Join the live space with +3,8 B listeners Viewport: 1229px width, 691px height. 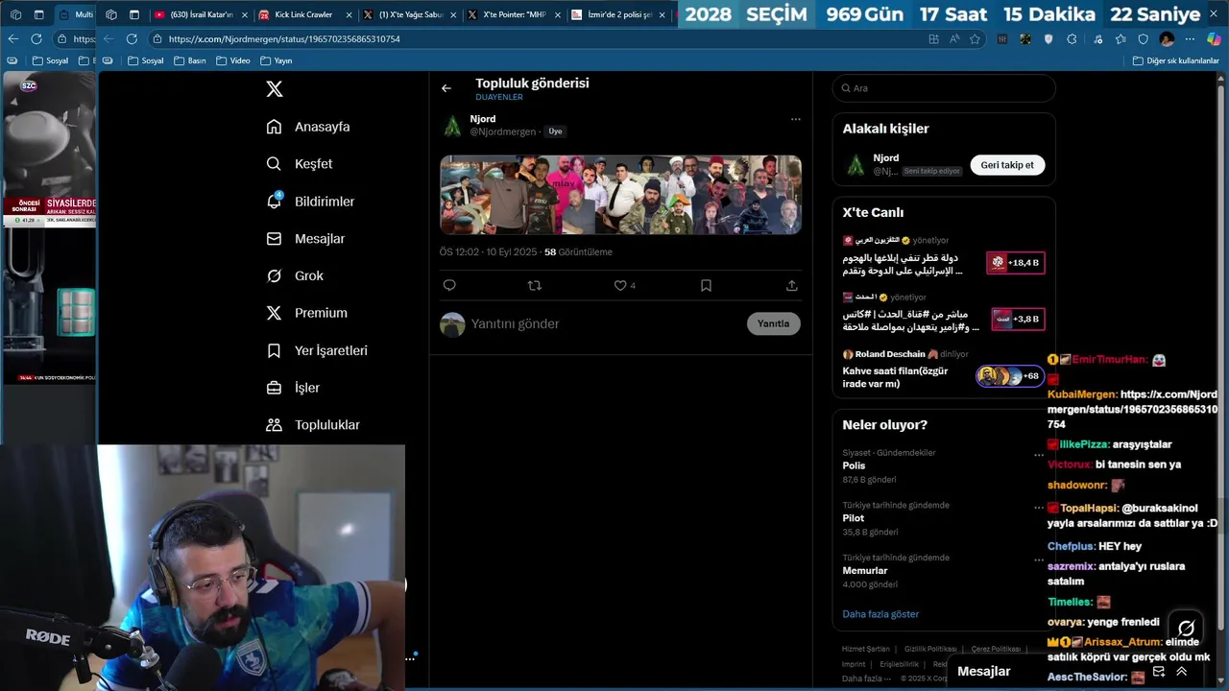click(x=1017, y=319)
